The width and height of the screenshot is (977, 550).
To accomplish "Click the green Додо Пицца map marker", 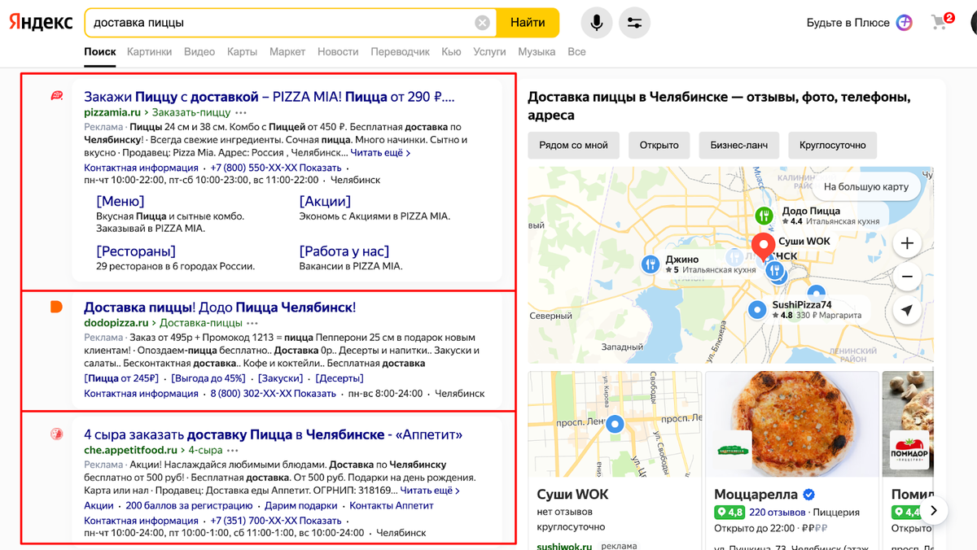I will pos(764,216).
